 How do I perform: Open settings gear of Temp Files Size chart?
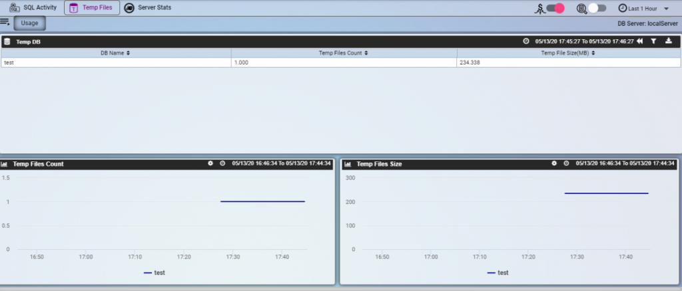coord(554,163)
